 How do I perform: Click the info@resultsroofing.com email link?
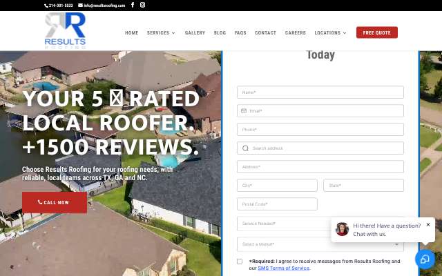point(102,6)
